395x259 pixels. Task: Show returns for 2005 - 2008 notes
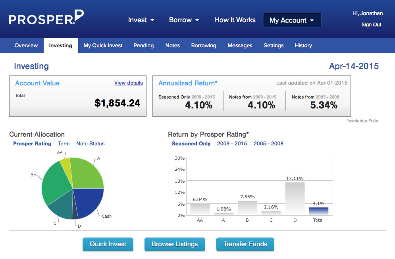click(268, 144)
